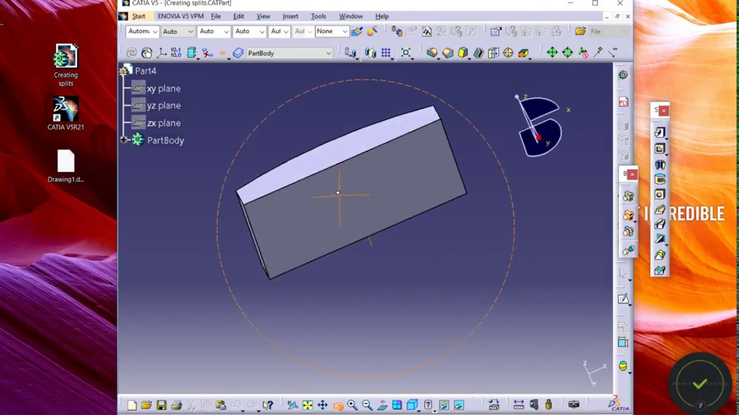This screenshot has width=739, height=415.
Task: Click the Plane icon next to PartBody selector
Action: pos(238,53)
